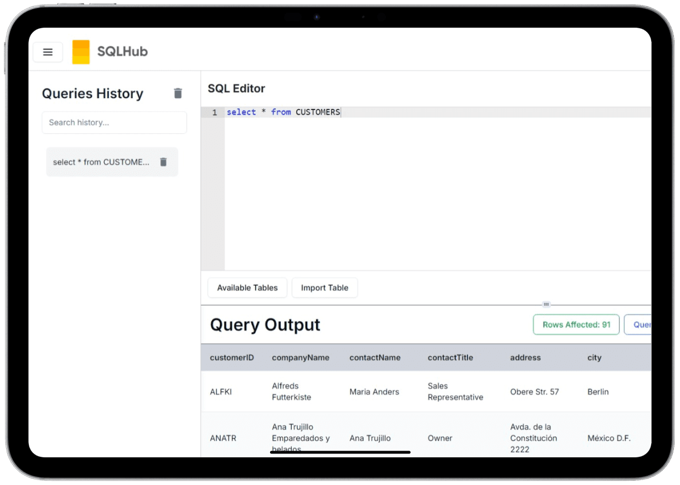The image size is (680, 485).
Task: Select the Ana Trujillo Emparedados y helados cell
Action: tap(301, 438)
